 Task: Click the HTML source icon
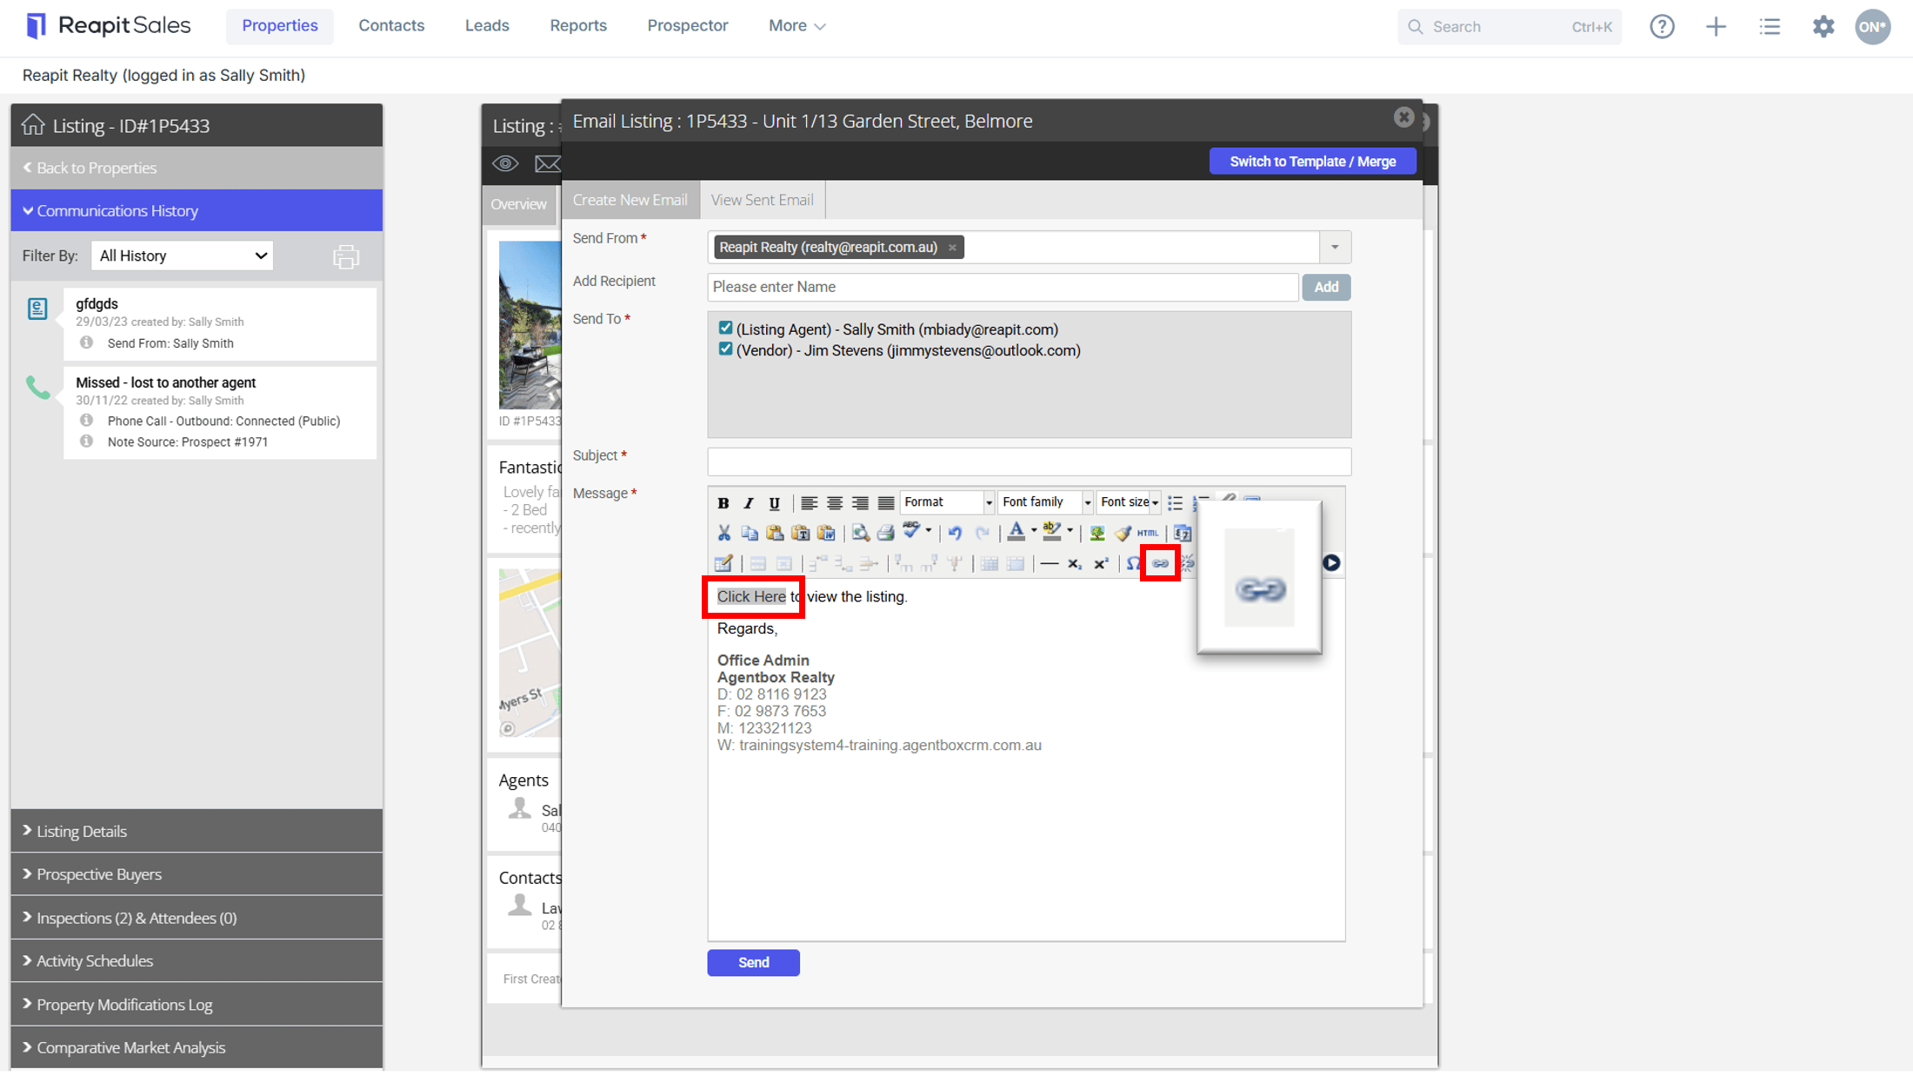pyautogui.click(x=1148, y=533)
